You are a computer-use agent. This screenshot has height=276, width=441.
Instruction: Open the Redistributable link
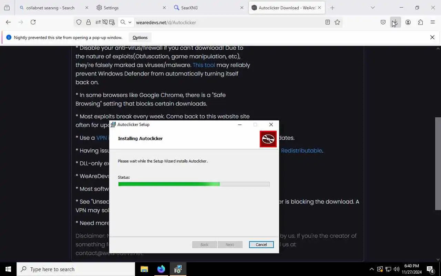(301, 150)
